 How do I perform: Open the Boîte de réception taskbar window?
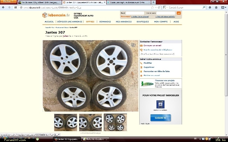pos(95,139)
